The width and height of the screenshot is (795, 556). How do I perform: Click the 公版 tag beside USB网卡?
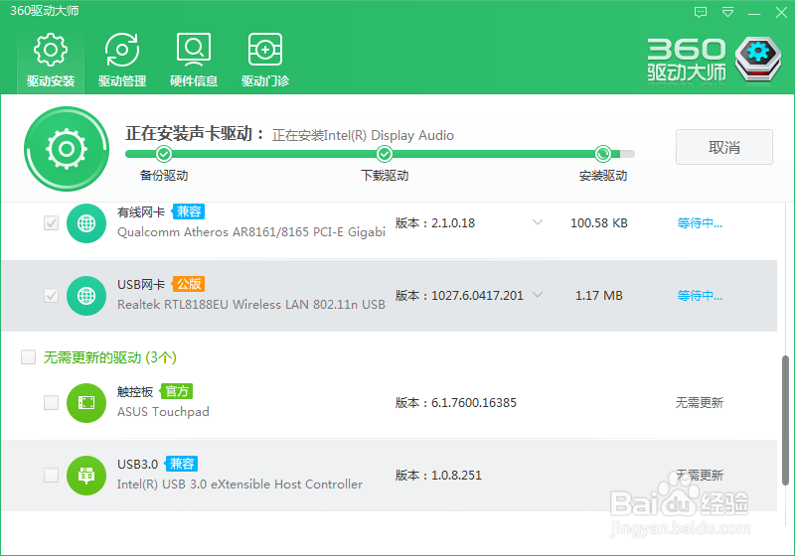(x=189, y=284)
